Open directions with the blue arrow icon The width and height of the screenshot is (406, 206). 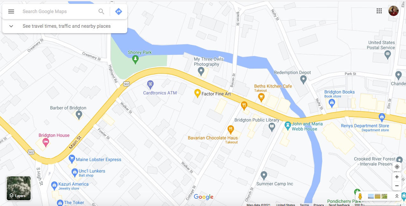coord(119,11)
